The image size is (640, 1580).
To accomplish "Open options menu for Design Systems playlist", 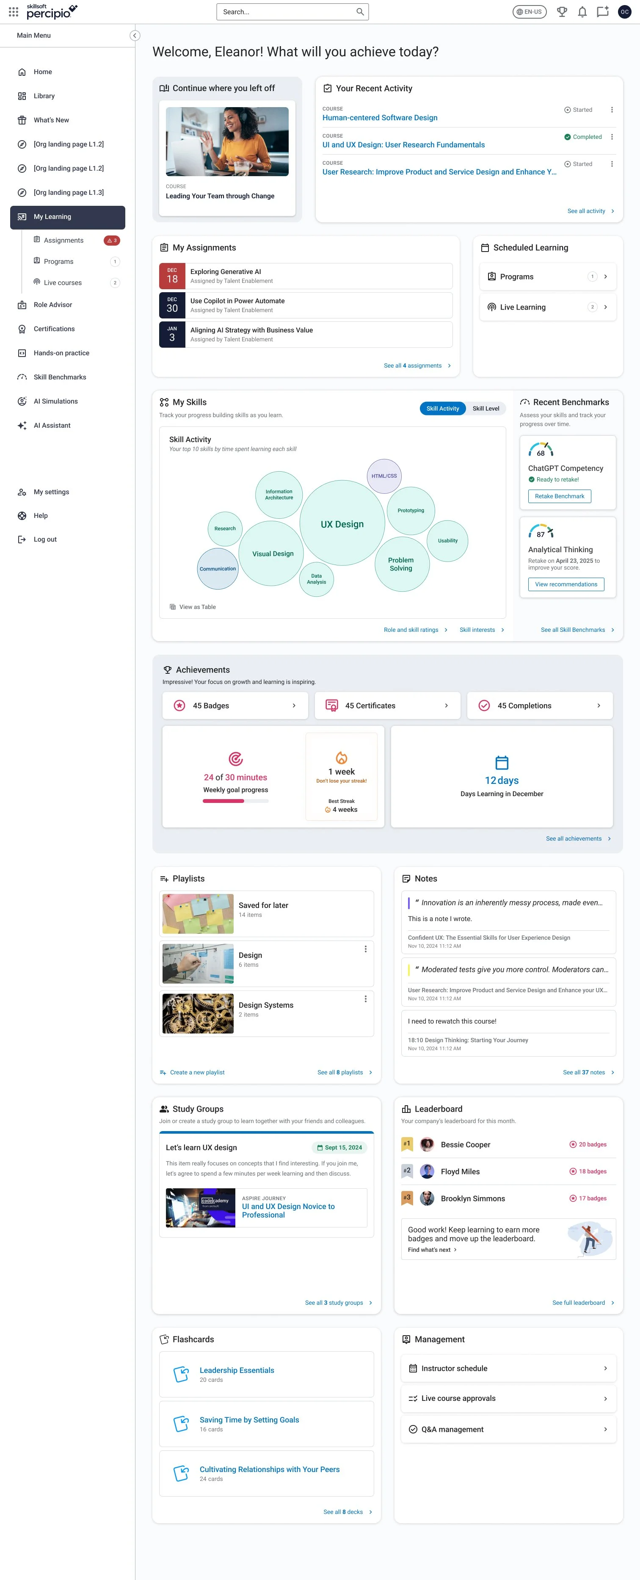I will click(365, 999).
